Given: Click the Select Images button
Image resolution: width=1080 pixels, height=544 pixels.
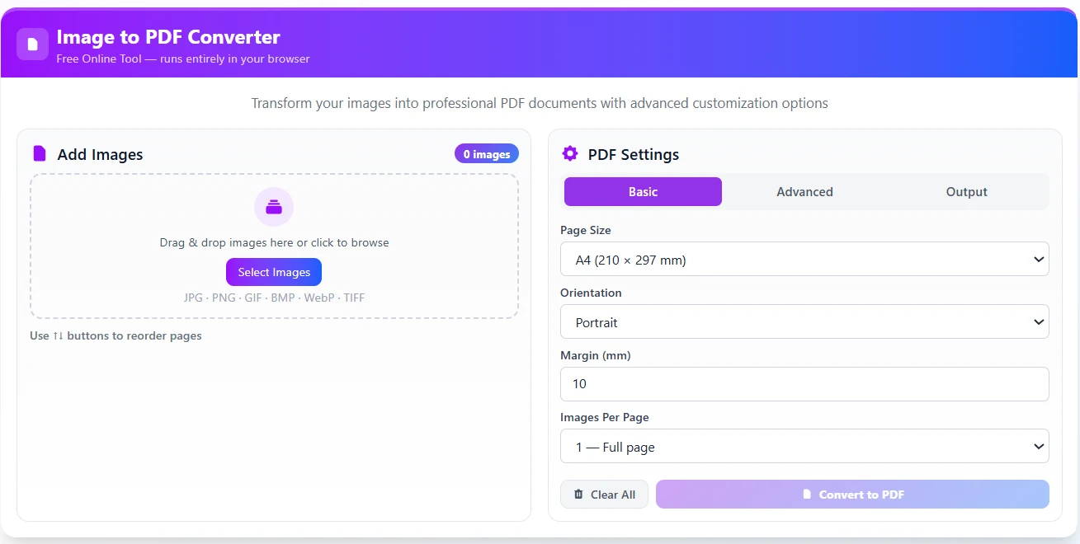Looking at the screenshot, I should tap(274, 272).
